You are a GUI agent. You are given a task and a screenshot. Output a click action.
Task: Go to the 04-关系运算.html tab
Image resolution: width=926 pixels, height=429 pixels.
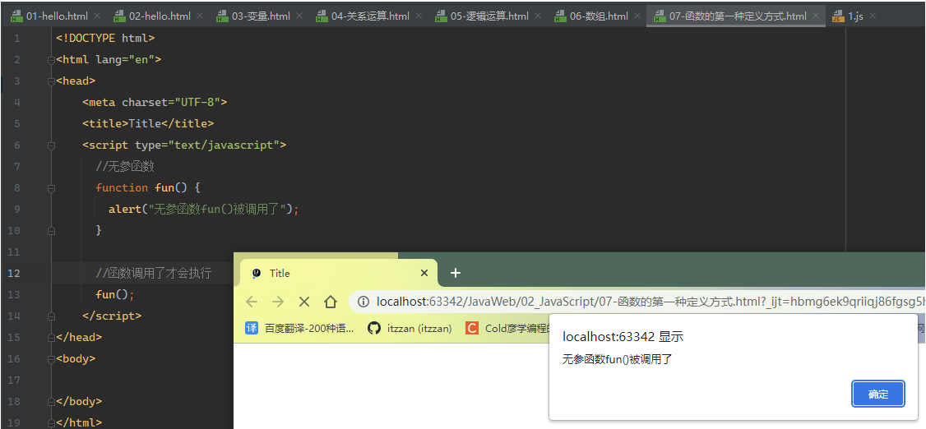coord(370,16)
